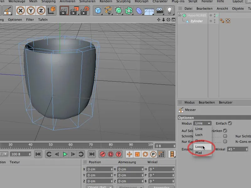Click the record keyframe button
Viewport: 251px width, 188px height.
coord(103,154)
